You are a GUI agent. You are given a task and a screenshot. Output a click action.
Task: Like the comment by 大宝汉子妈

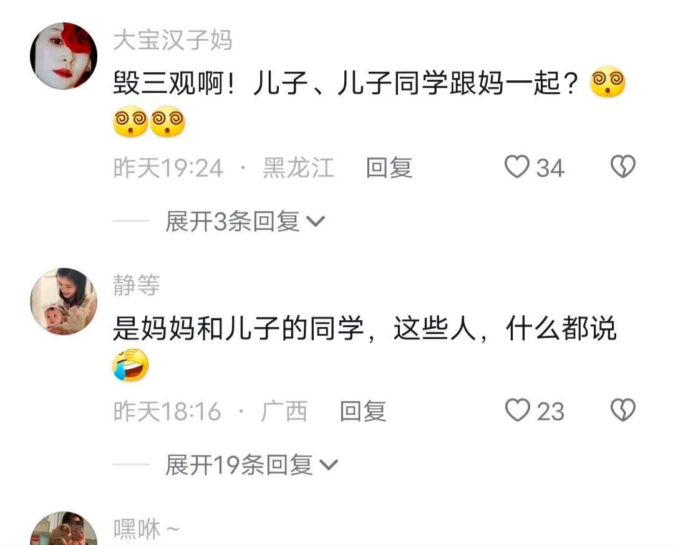[517, 167]
